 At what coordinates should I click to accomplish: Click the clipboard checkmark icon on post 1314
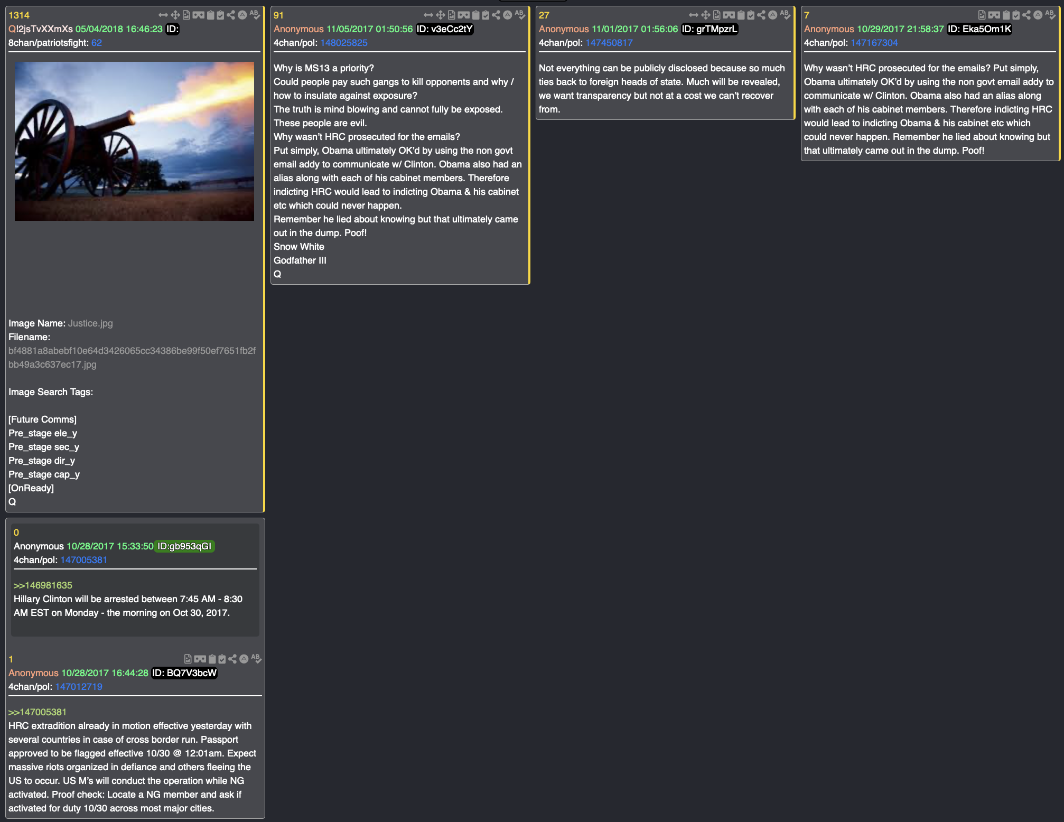221,15
